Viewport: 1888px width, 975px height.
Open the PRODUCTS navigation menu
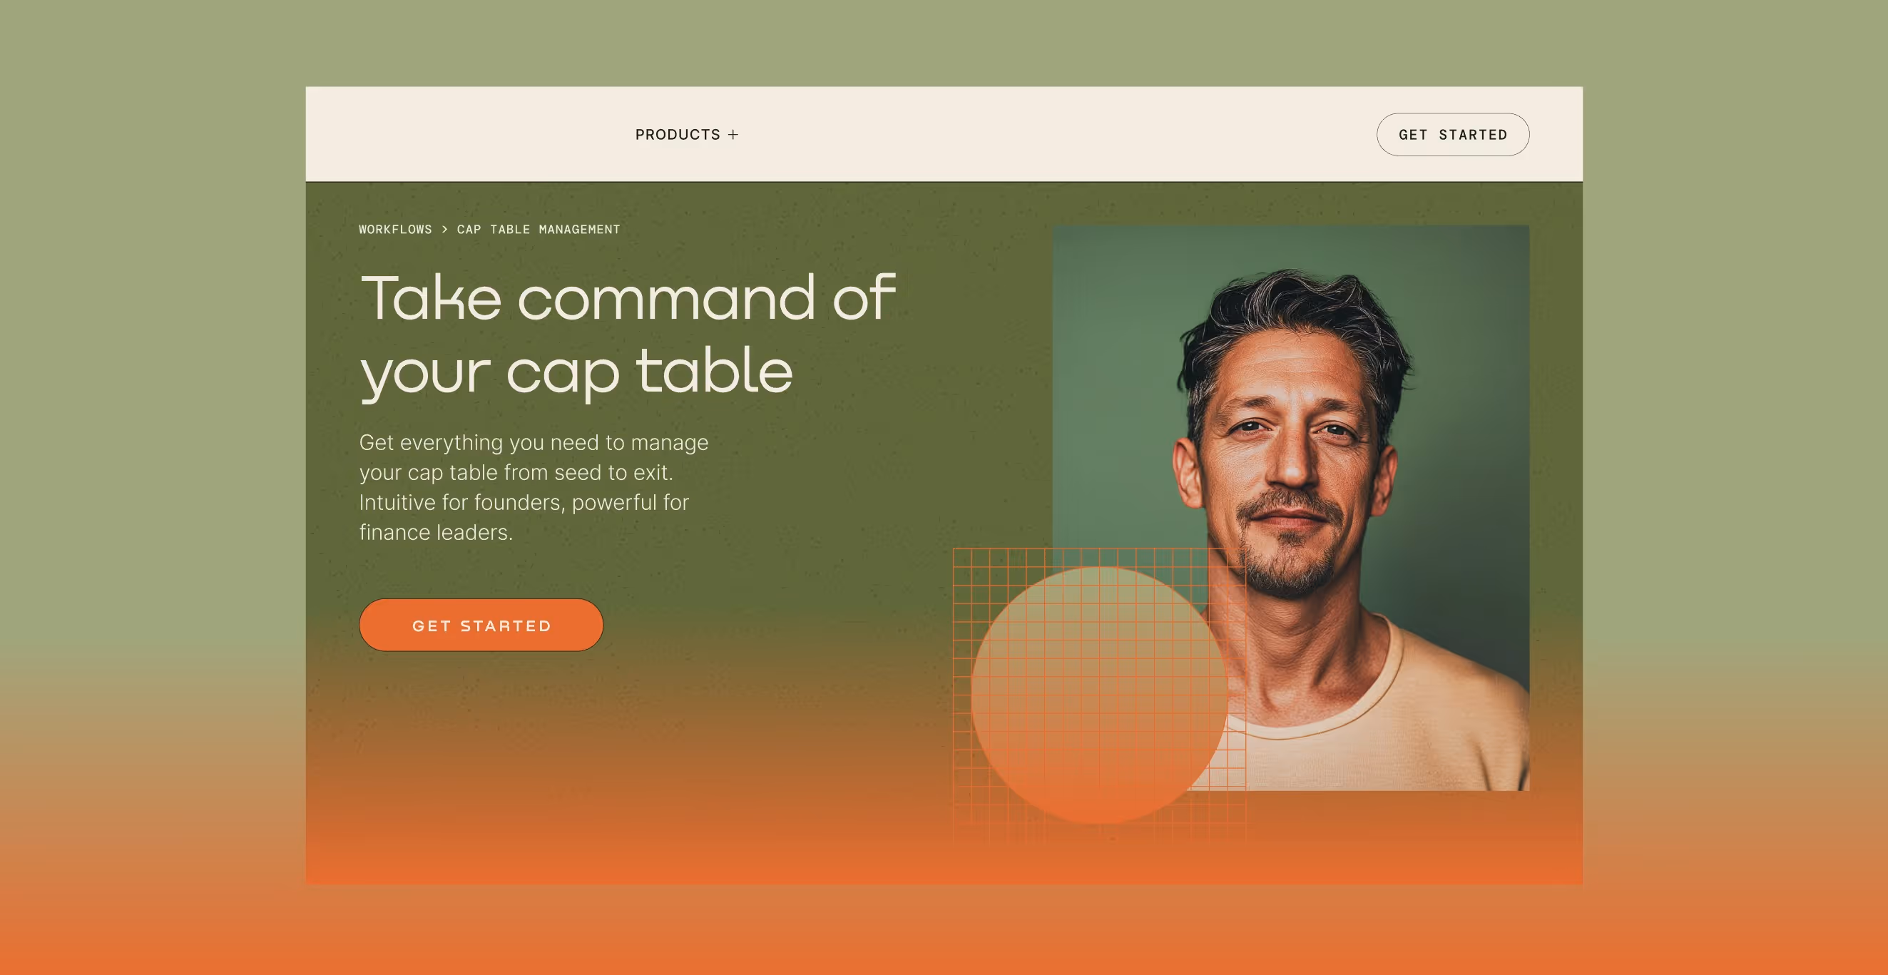[678, 135]
